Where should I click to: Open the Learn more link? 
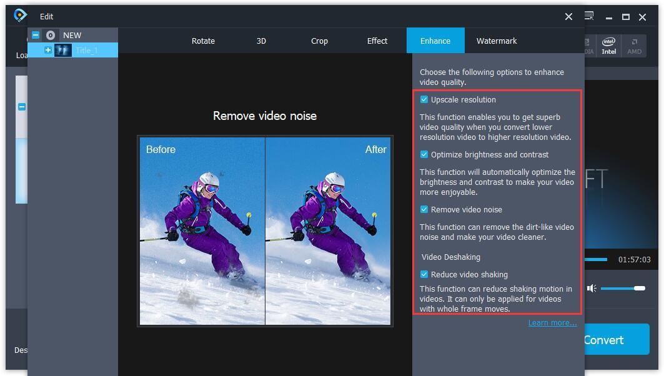pos(552,322)
